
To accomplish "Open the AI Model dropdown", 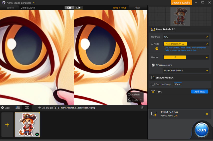I will [x=186, y=44].
